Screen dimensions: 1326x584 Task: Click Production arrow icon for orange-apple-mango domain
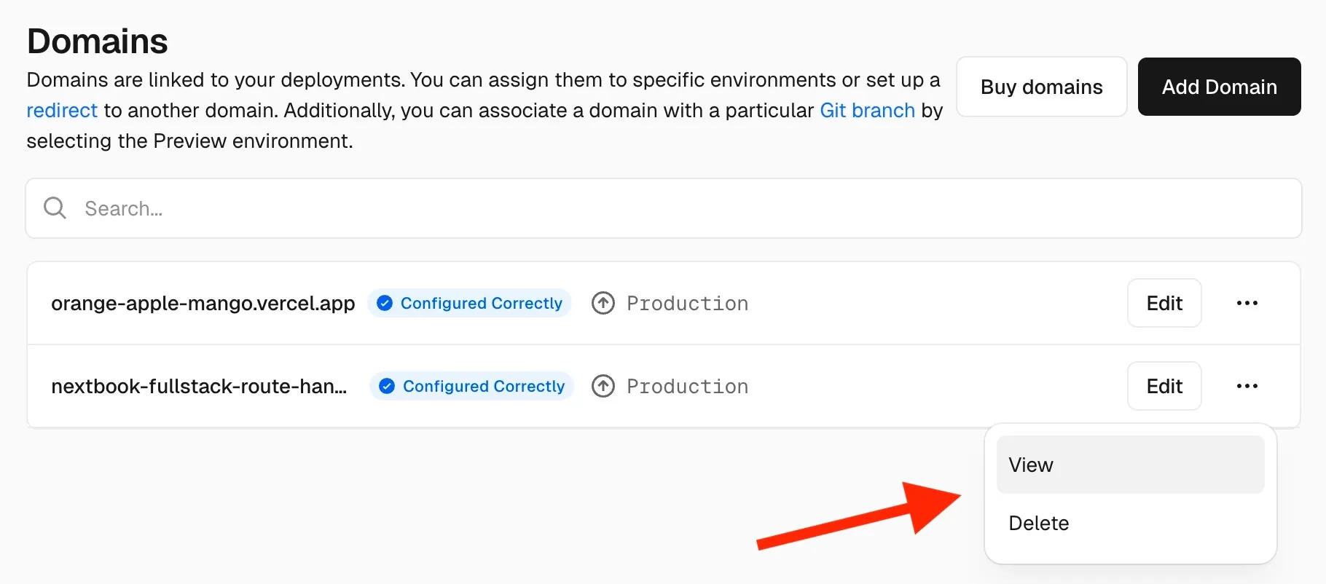click(x=603, y=303)
